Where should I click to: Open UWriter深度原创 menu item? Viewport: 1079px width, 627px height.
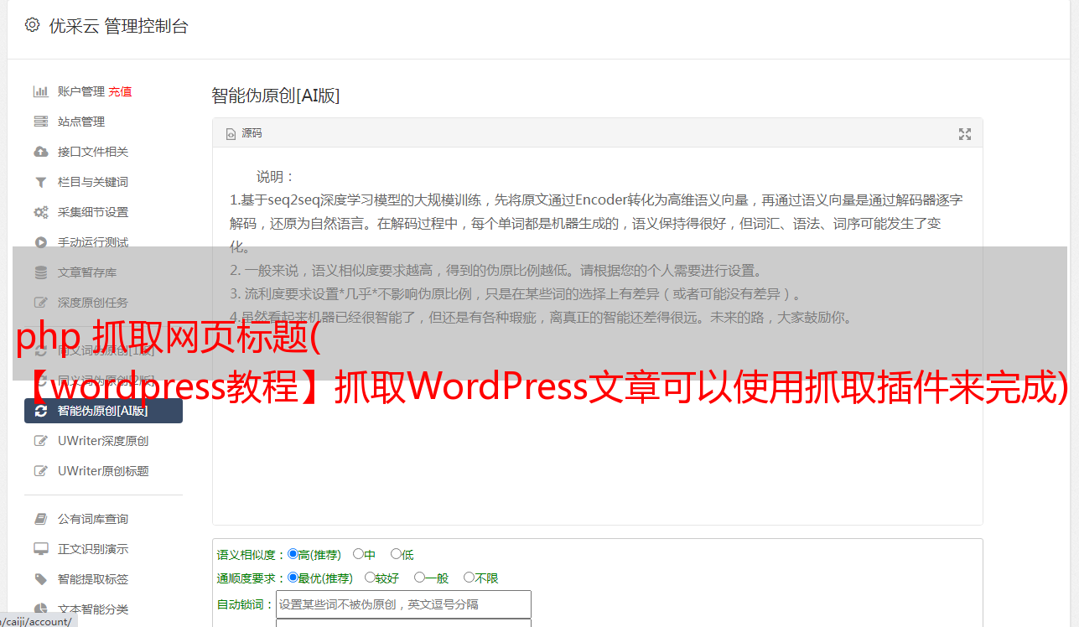coord(103,441)
